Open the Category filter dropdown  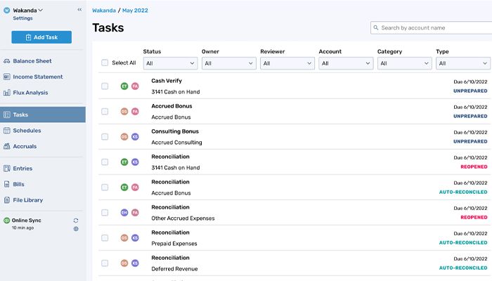point(403,63)
